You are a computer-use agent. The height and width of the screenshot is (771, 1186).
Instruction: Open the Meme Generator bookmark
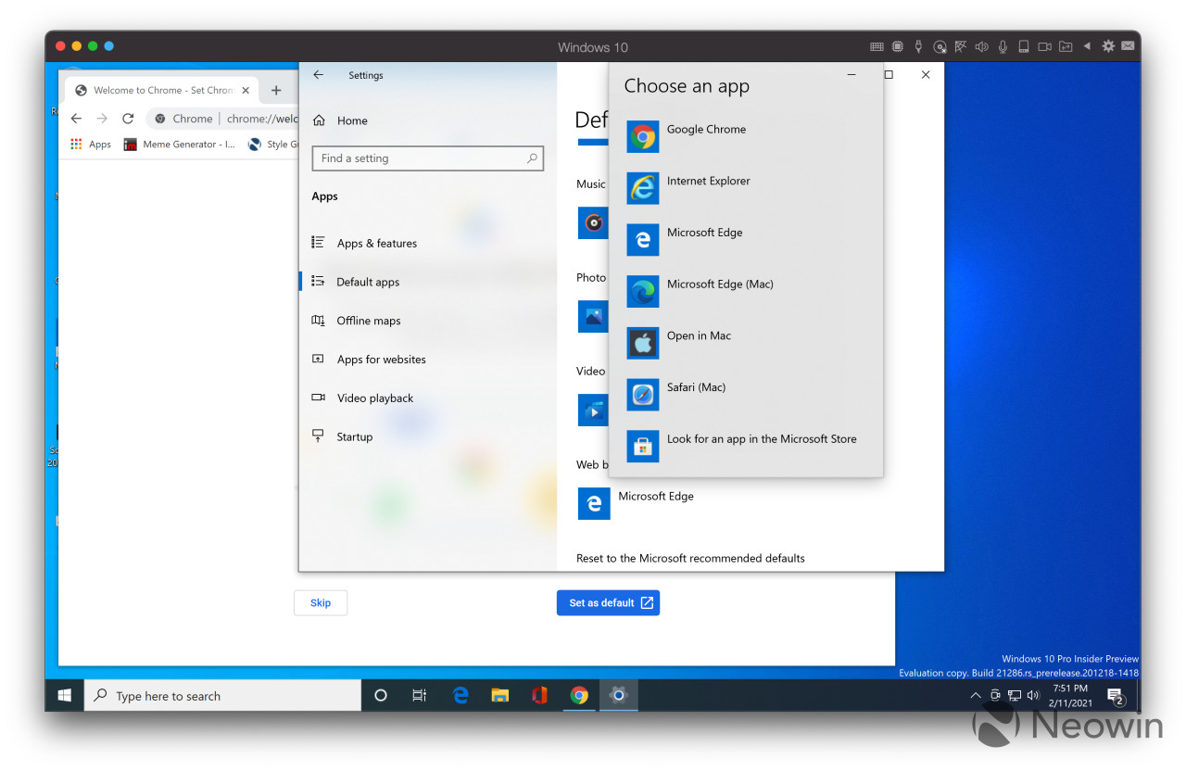point(180,145)
